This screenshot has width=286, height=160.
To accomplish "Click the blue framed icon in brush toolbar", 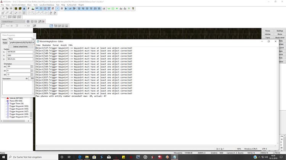I will [x=51, y=26].
